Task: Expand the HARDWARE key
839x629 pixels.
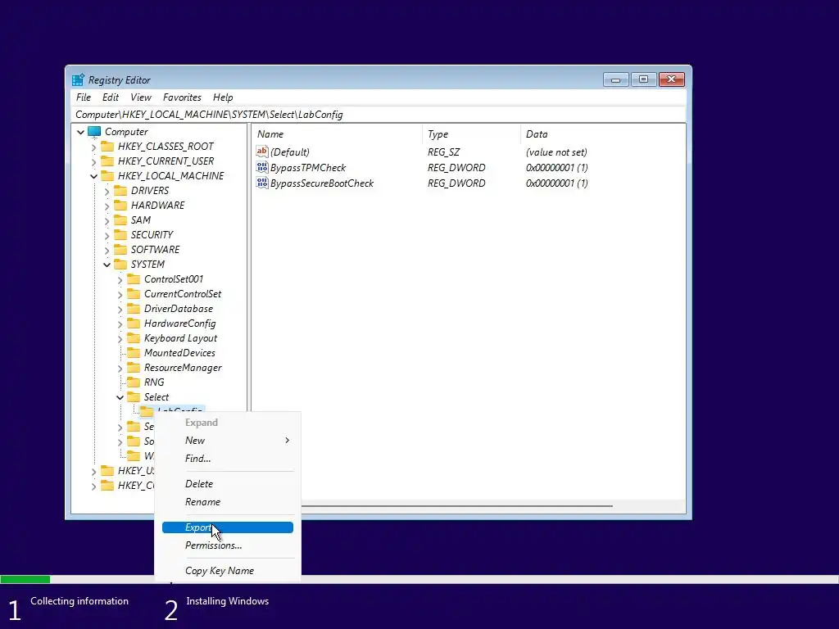Action: click(107, 206)
